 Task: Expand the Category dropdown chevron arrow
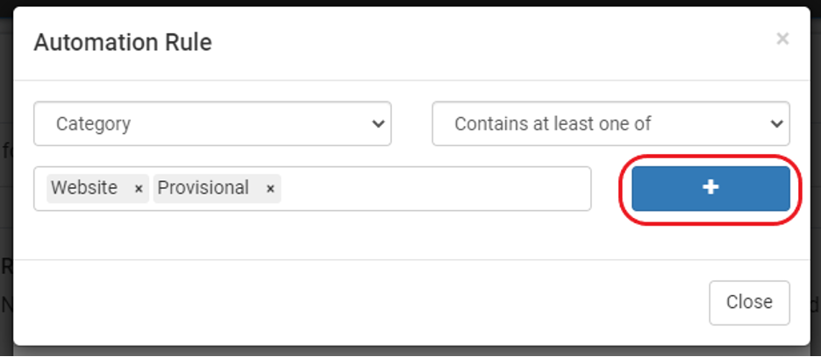pyautogui.click(x=377, y=124)
